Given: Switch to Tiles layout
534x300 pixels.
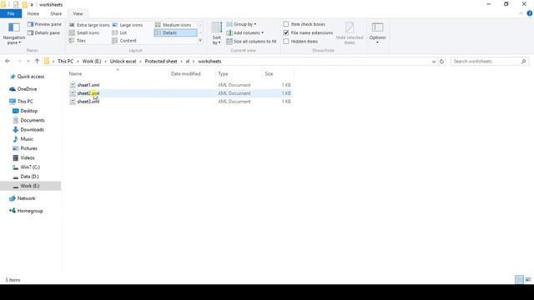Looking at the screenshot, I should [78, 41].
